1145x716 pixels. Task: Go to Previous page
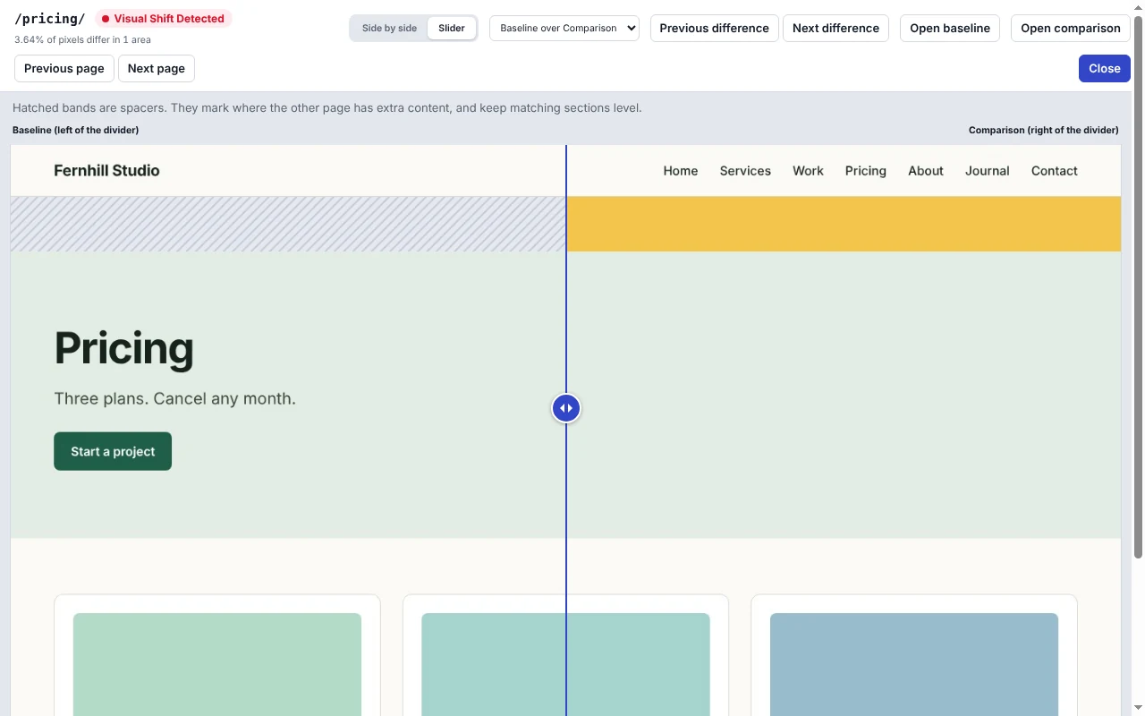pyautogui.click(x=64, y=68)
